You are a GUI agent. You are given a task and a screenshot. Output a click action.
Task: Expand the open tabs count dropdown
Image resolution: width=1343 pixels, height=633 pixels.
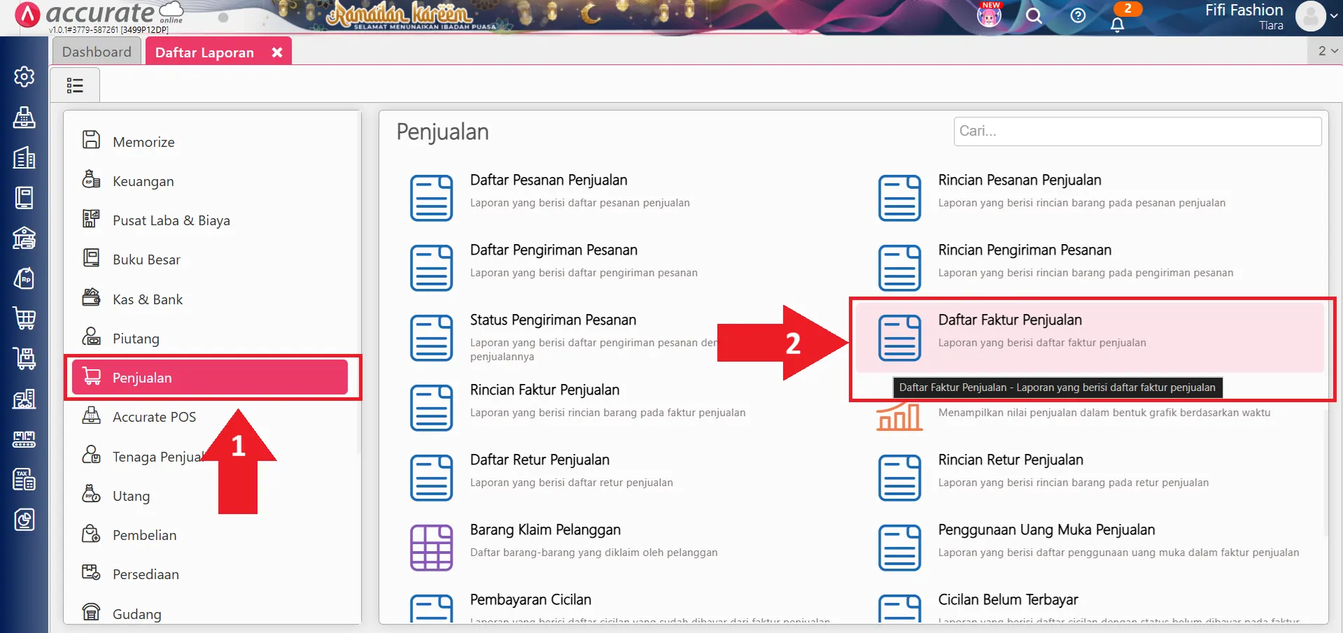point(1327,51)
